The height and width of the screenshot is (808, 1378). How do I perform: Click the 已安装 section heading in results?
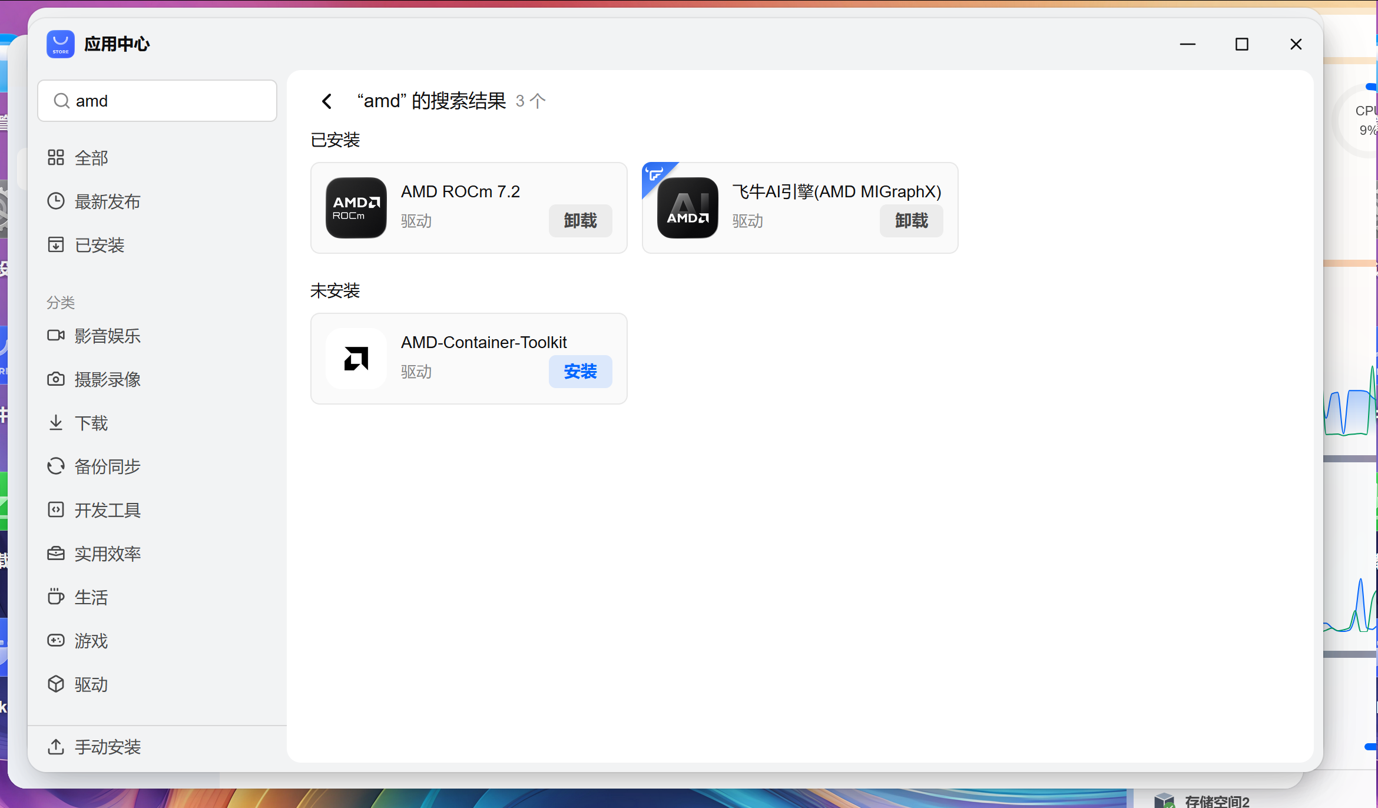335,140
